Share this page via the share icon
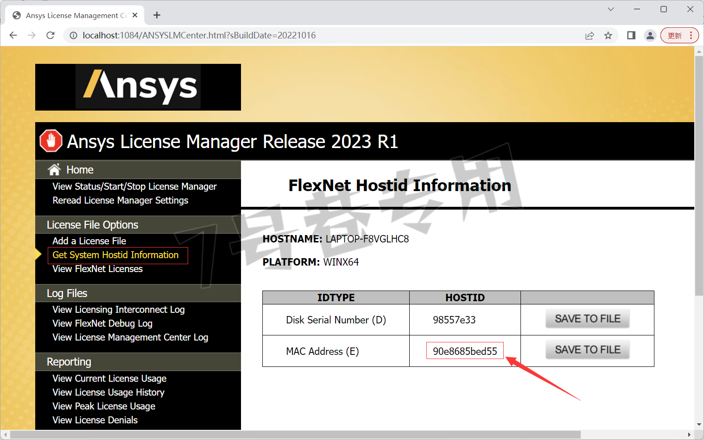 pos(590,36)
